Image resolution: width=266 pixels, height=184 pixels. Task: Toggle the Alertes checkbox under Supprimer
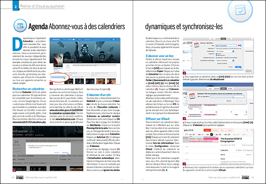click(217, 54)
